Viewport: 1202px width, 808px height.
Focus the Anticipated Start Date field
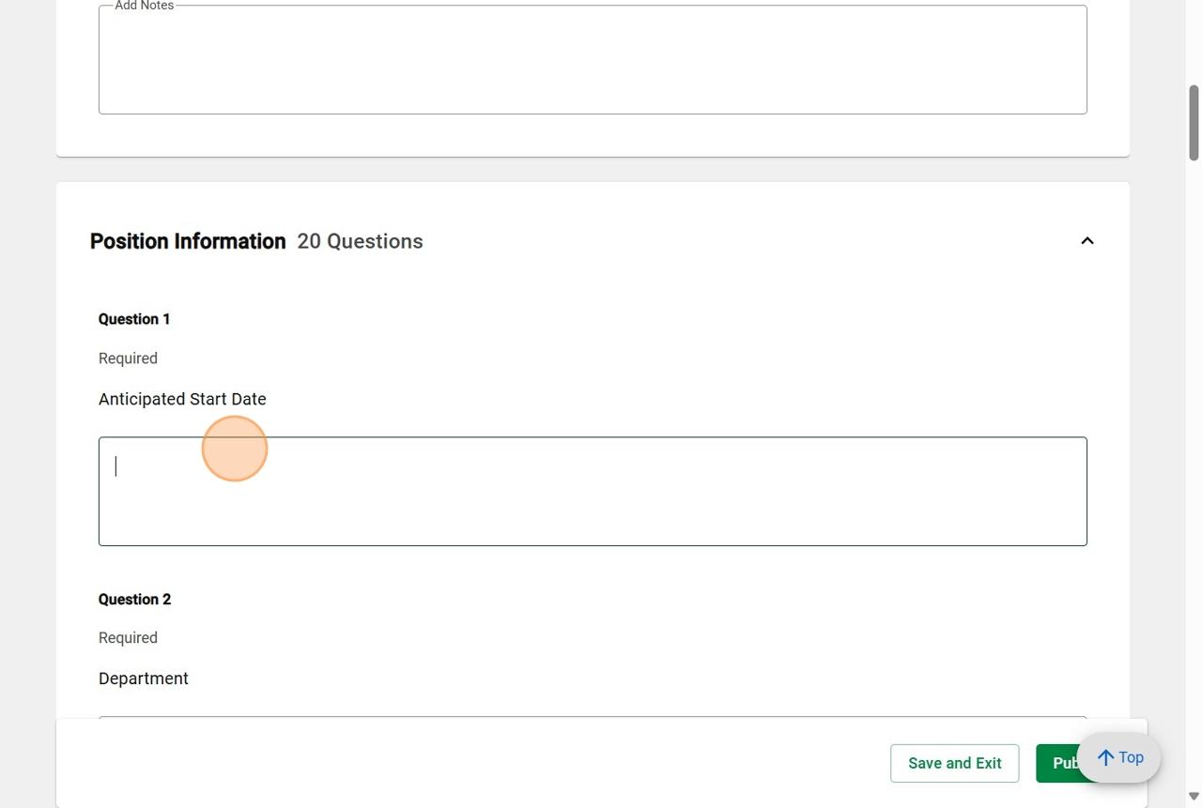[x=593, y=491]
